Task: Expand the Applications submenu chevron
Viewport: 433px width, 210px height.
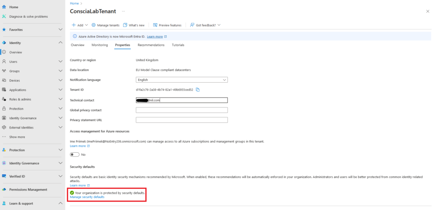Action: click(x=60, y=90)
